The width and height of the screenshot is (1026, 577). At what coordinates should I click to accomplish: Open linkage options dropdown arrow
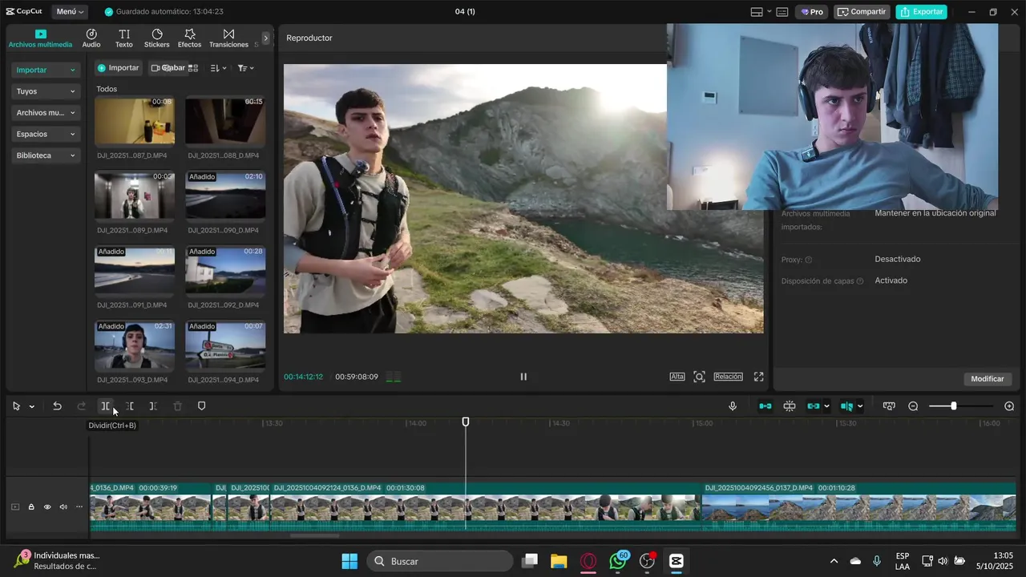826,406
